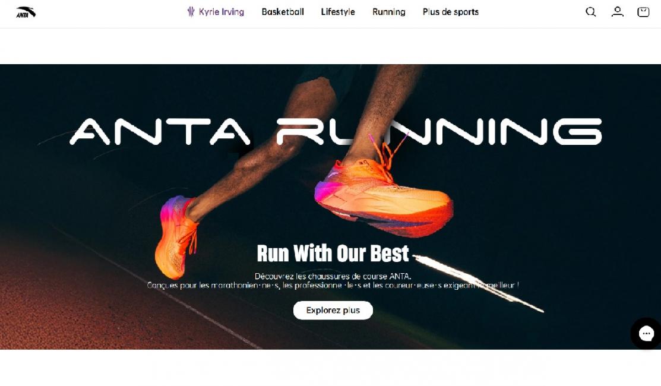
Task: Open the Kyrie Irving menu
Action: pyautogui.click(x=216, y=12)
